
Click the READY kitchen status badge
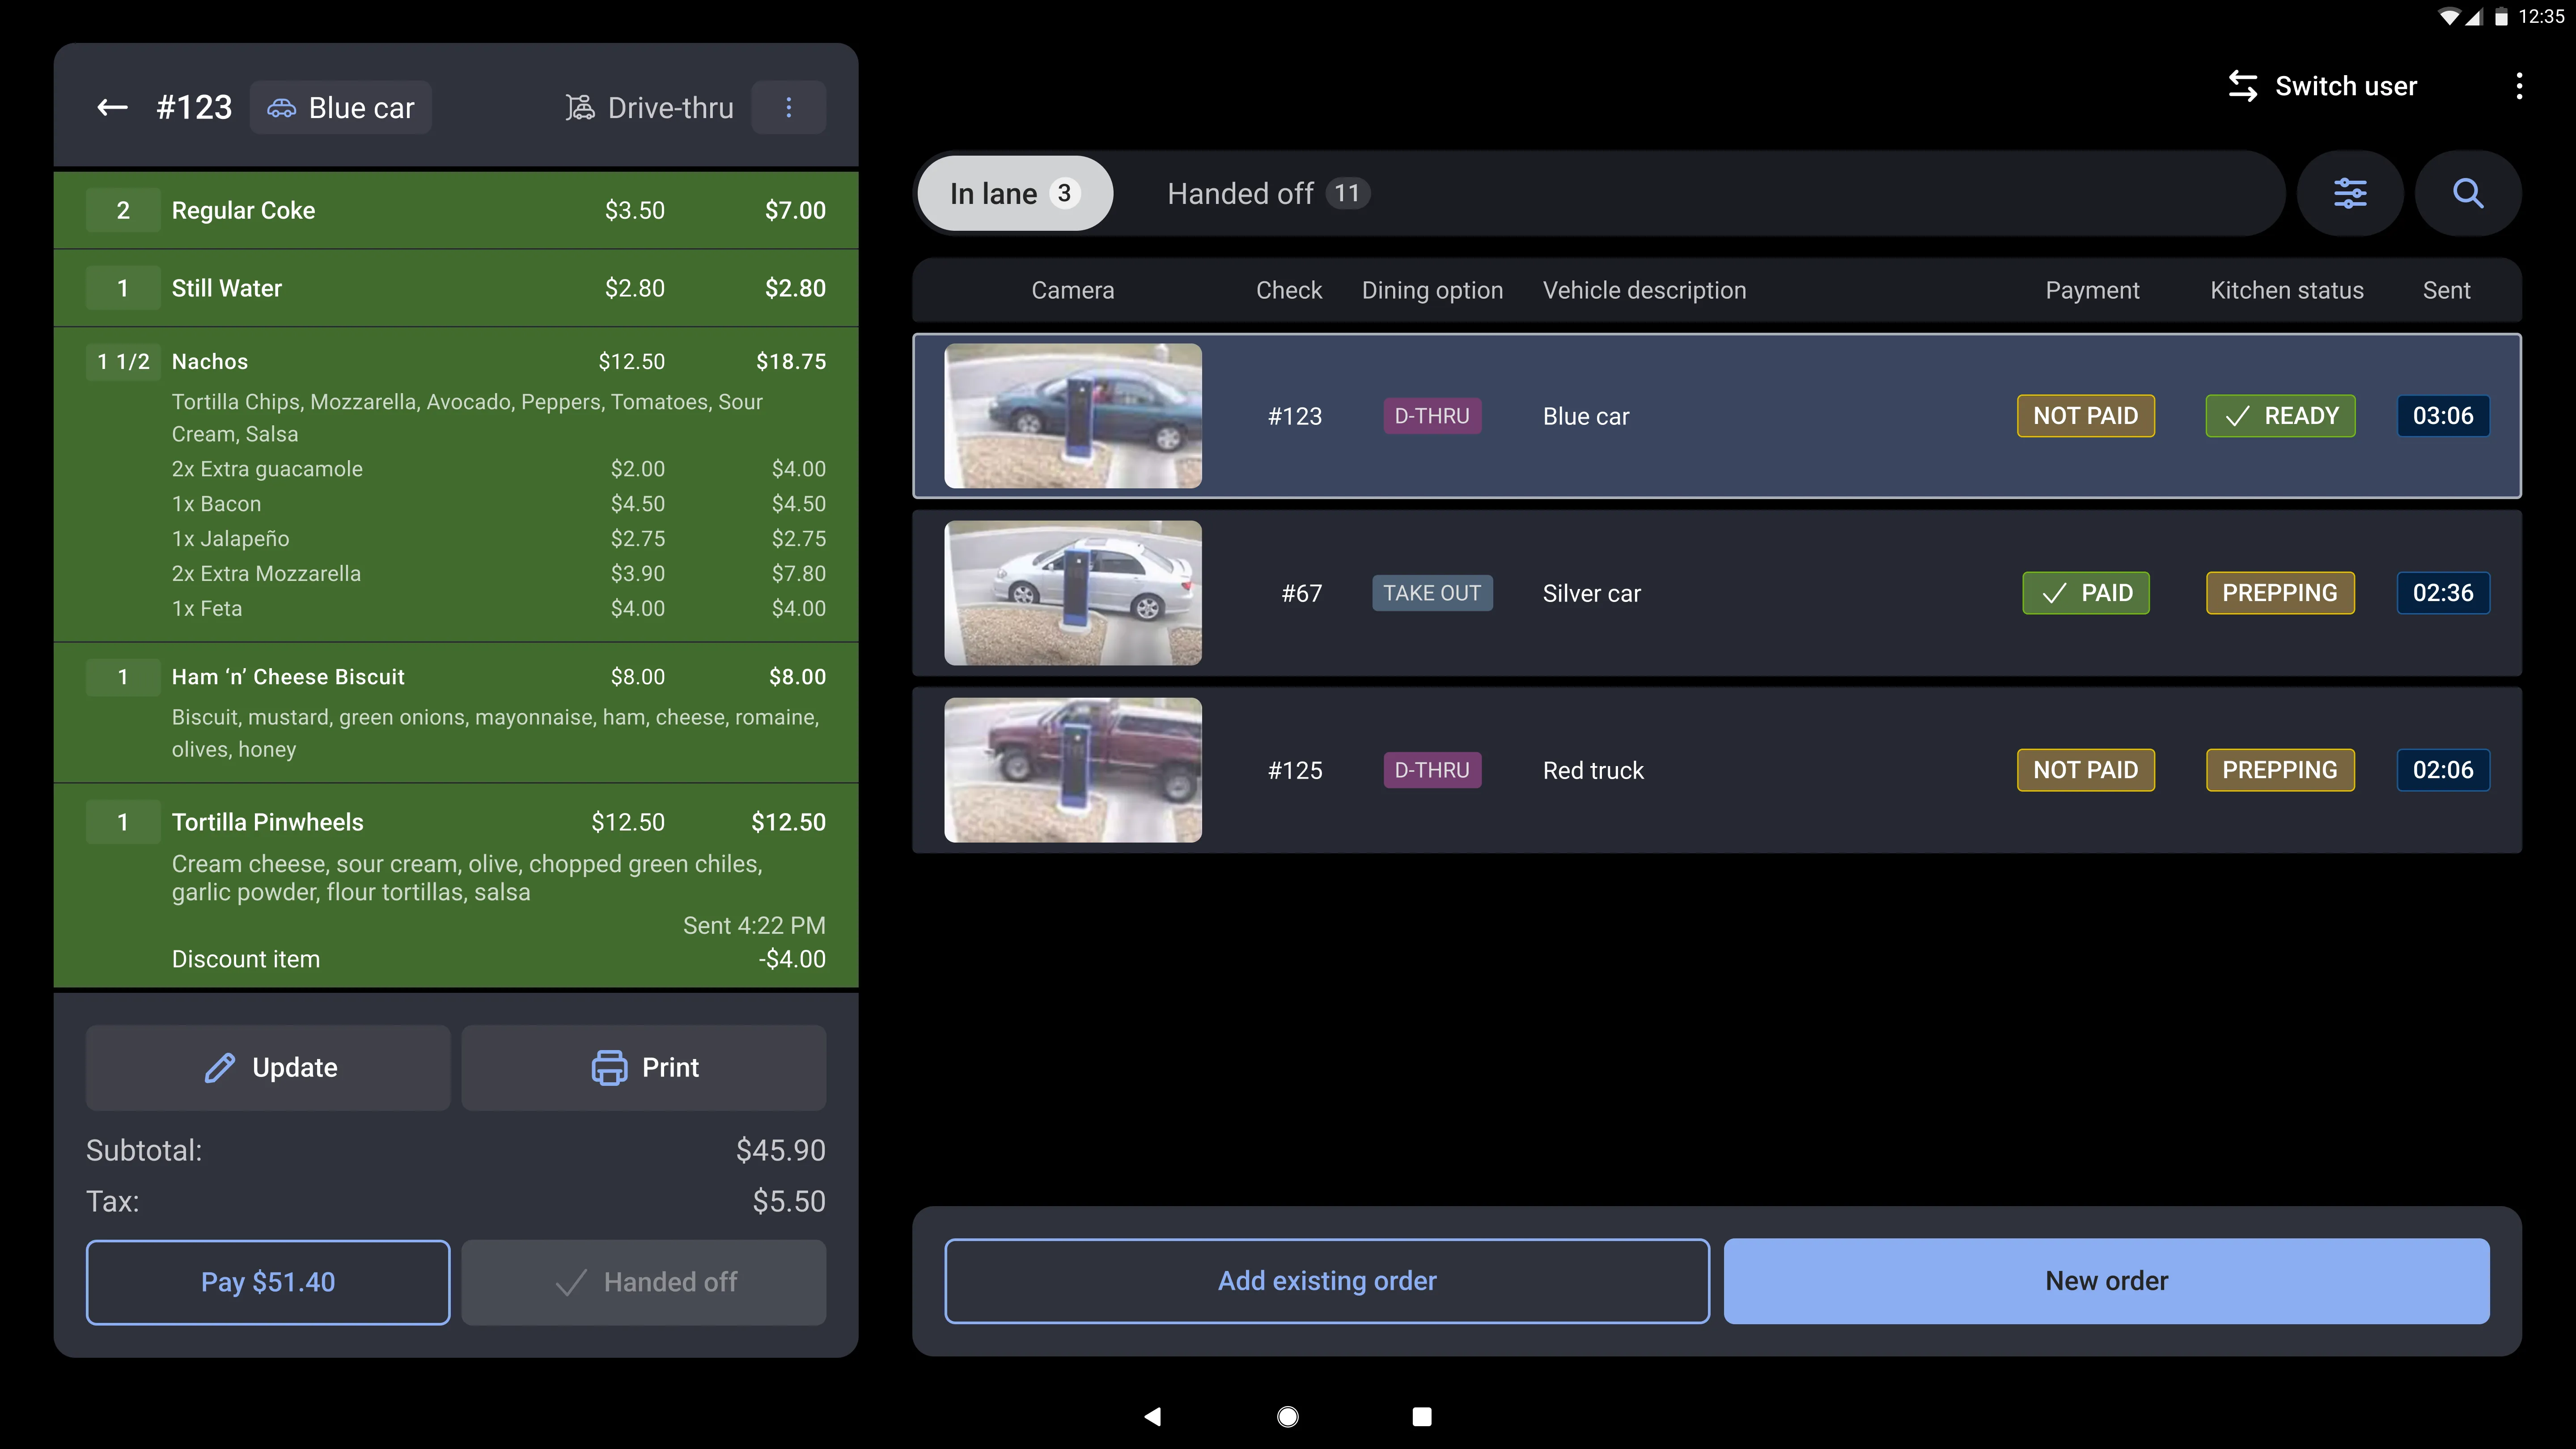tap(2280, 416)
